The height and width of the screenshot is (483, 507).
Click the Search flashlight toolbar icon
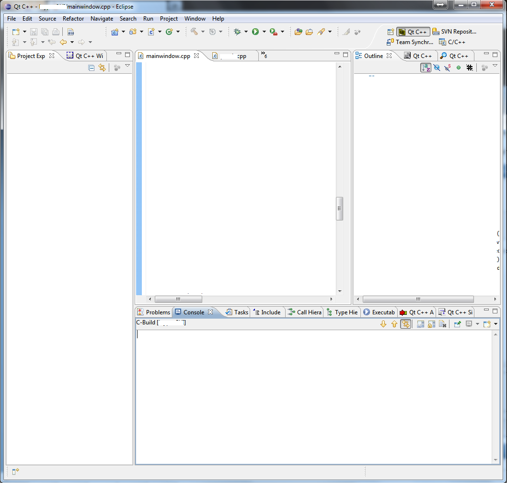click(x=321, y=32)
